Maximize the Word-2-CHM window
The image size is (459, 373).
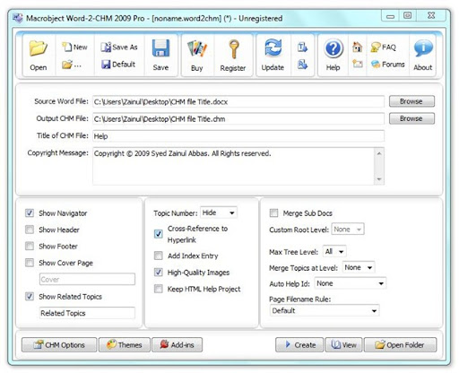(407, 15)
